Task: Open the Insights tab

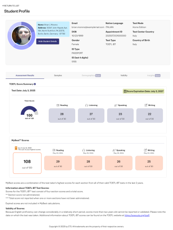Action: tap(154, 75)
